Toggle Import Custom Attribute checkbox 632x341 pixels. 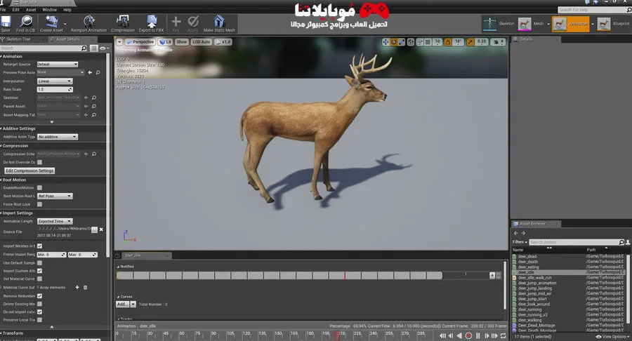pos(39,271)
